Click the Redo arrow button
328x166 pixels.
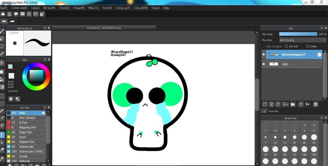(12, 21)
